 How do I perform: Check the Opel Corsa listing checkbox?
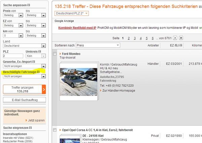pos(55,130)
